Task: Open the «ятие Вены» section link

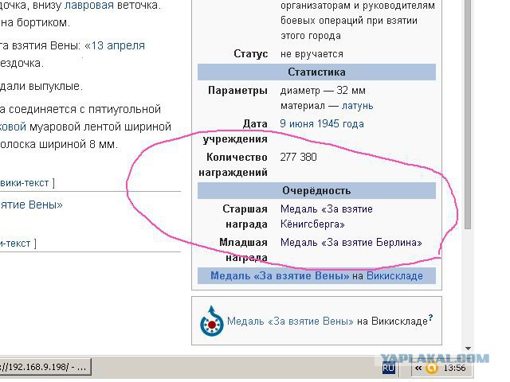Action: 31,205
